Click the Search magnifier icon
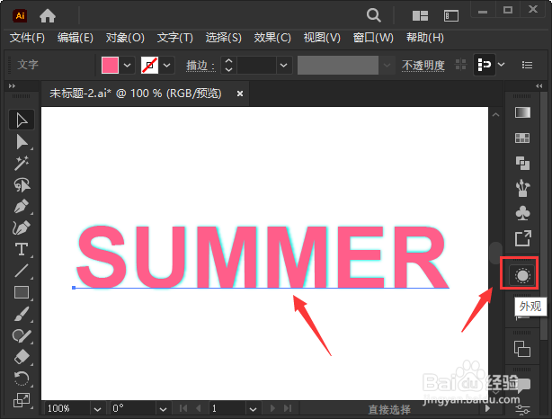The width and height of the screenshot is (552, 419). 373,15
